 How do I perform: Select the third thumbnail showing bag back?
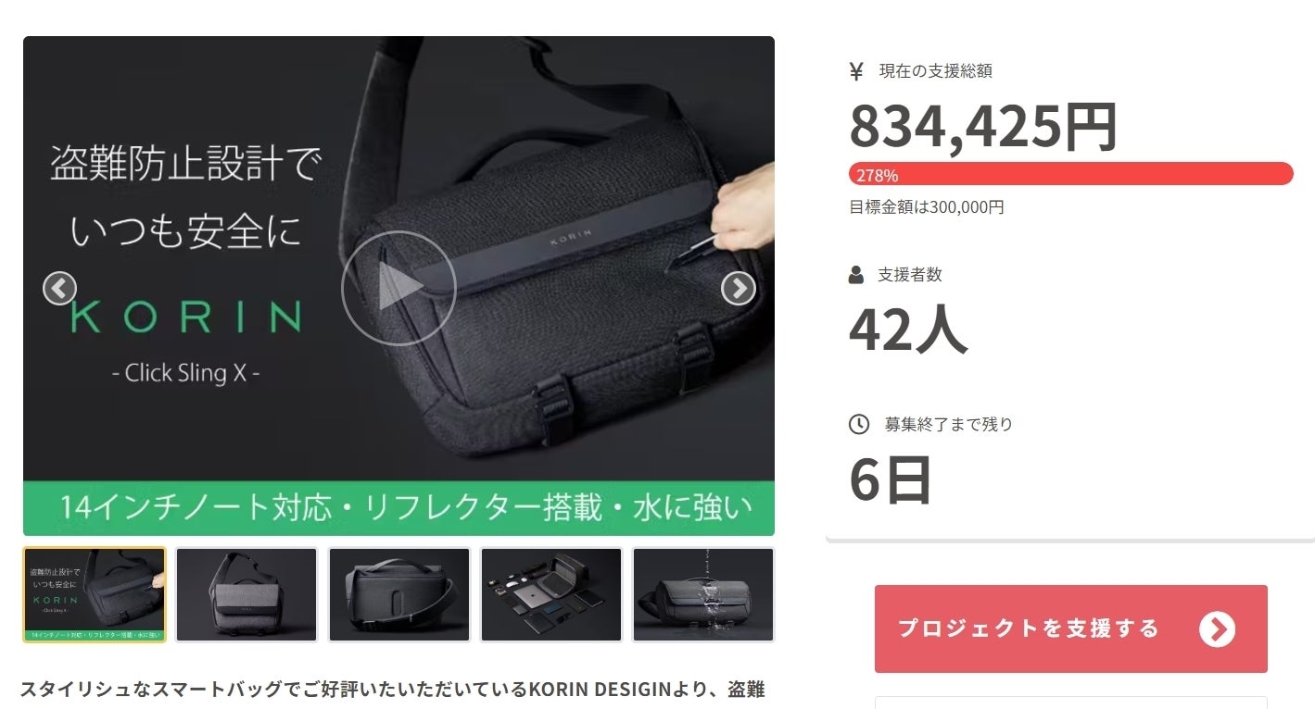399,594
